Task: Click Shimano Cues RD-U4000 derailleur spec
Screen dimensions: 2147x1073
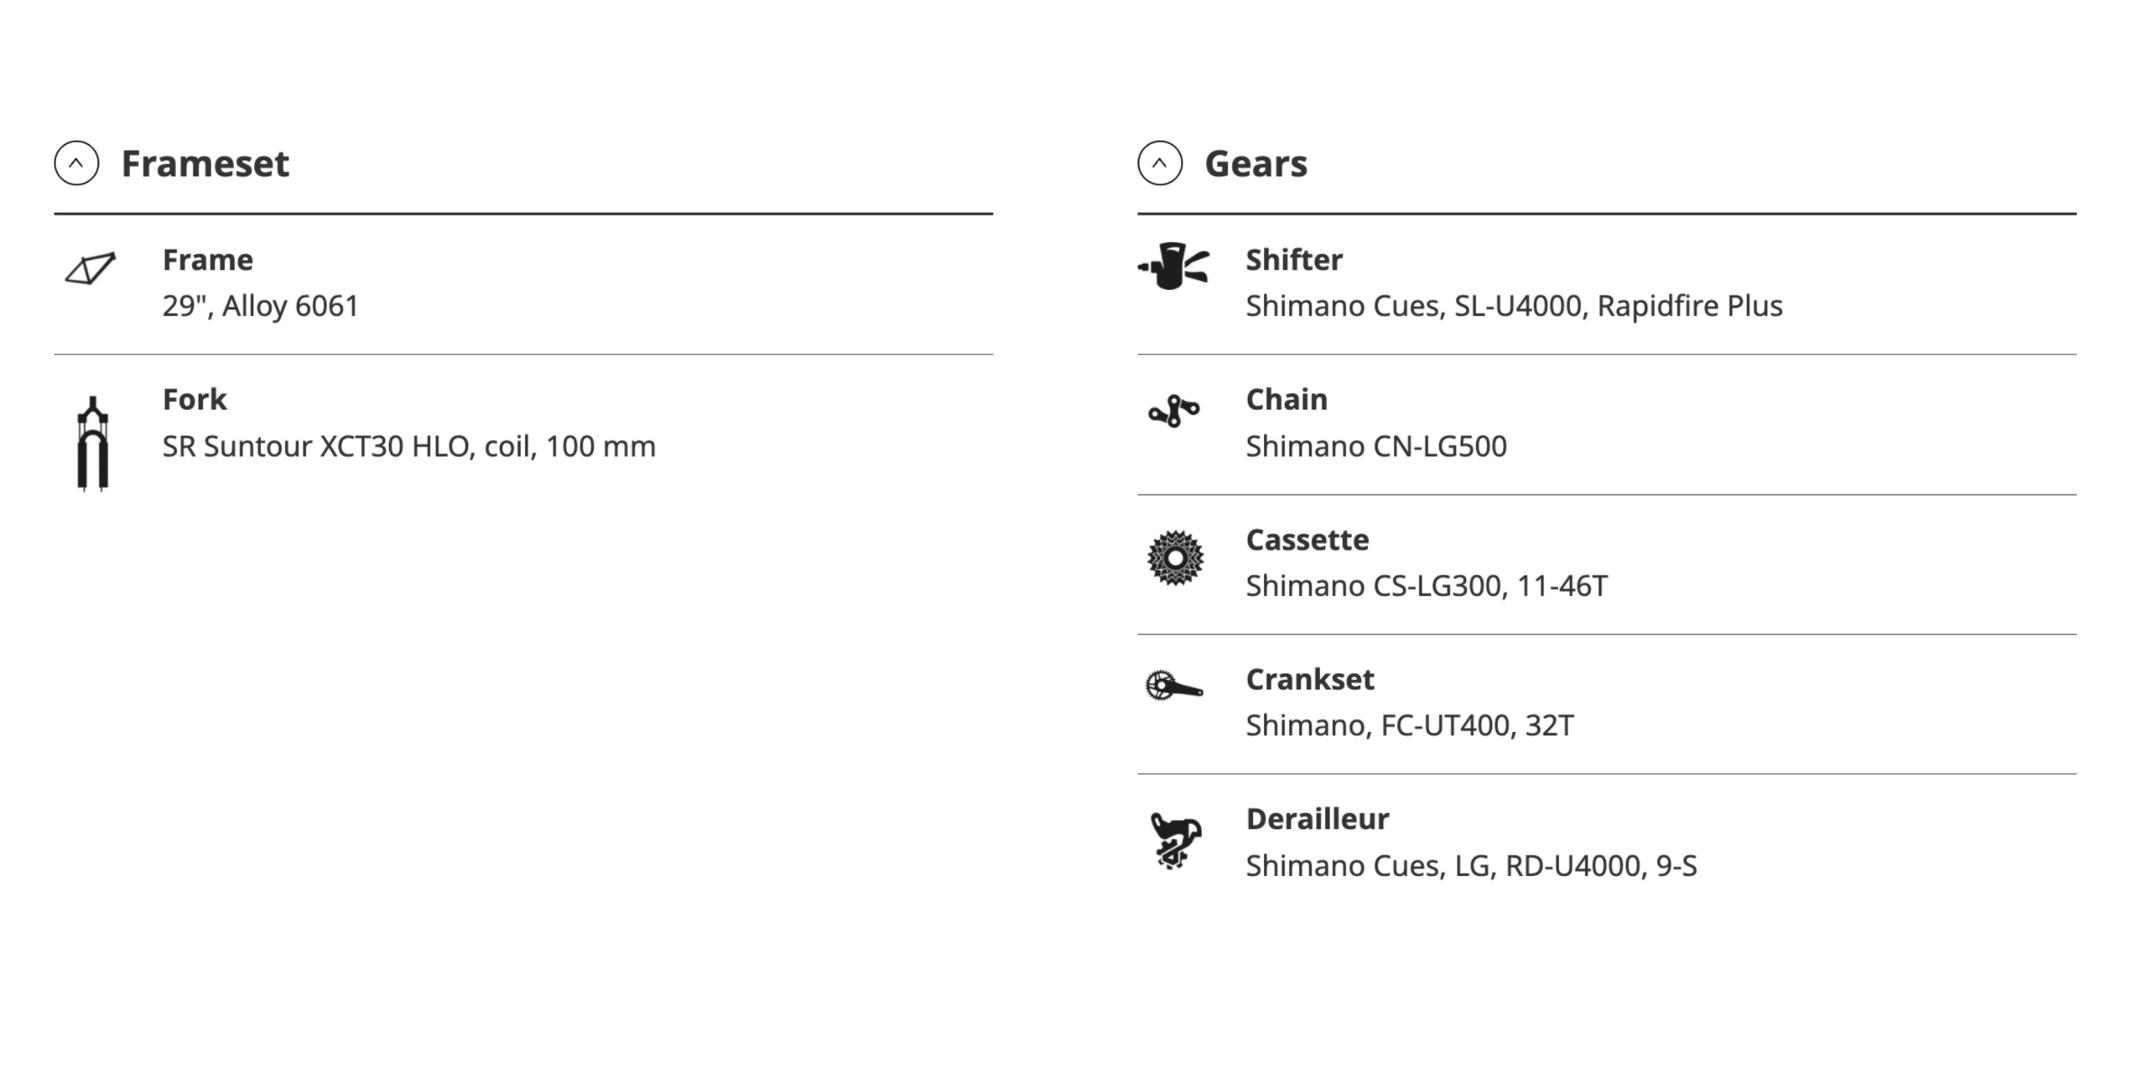Action: click(1472, 865)
